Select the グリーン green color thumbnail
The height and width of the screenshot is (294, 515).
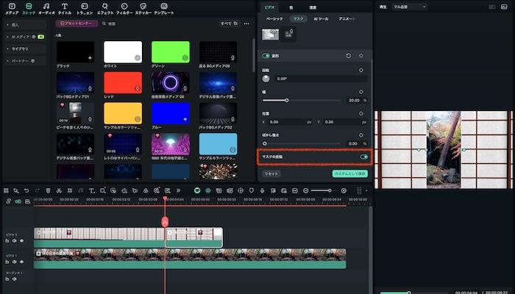point(170,51)
